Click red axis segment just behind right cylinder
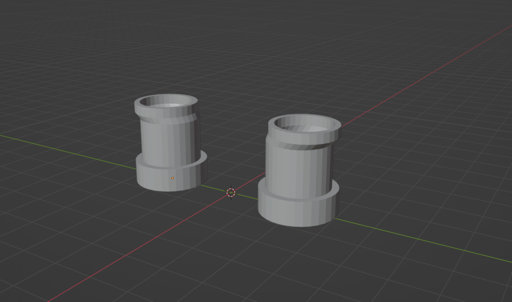Screen dimensions: 512x302 [x=350, y=119]
